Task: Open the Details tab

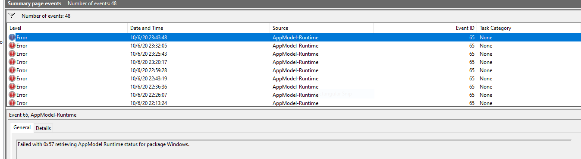Action: click(x=43, y=128)
